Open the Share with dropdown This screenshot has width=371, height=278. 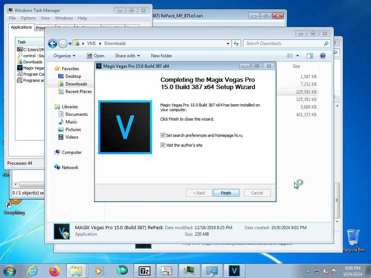click(x=127, y=56)
